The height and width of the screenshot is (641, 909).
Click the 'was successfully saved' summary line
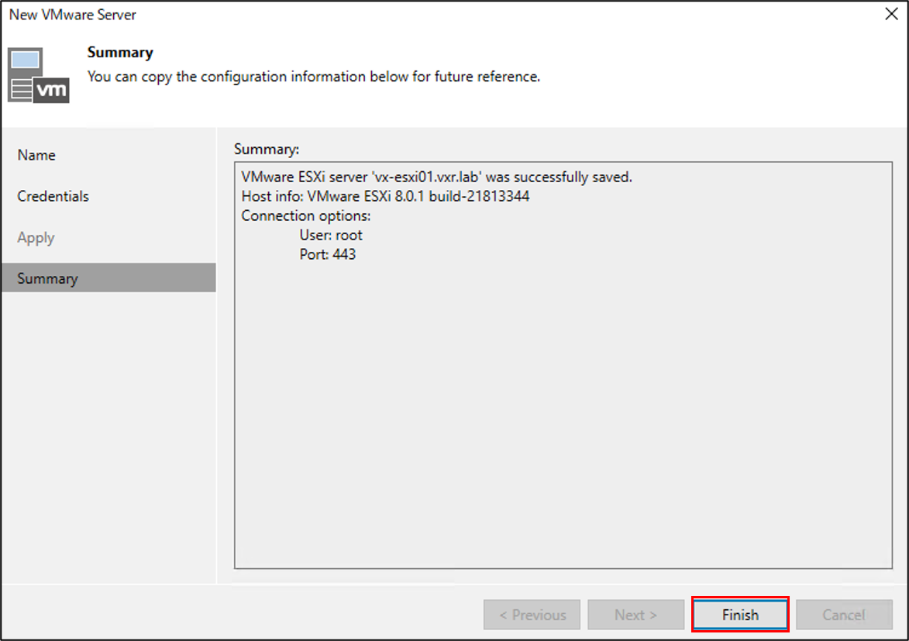436,177
